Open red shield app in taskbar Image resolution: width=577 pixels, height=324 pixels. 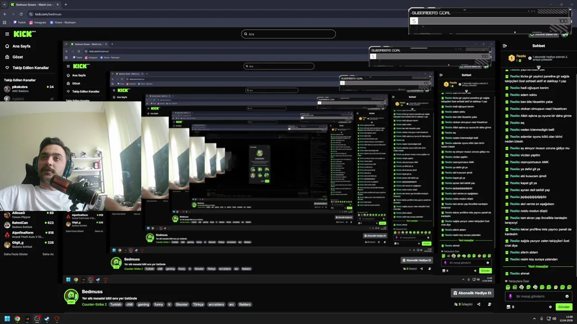tap(57, 319)
